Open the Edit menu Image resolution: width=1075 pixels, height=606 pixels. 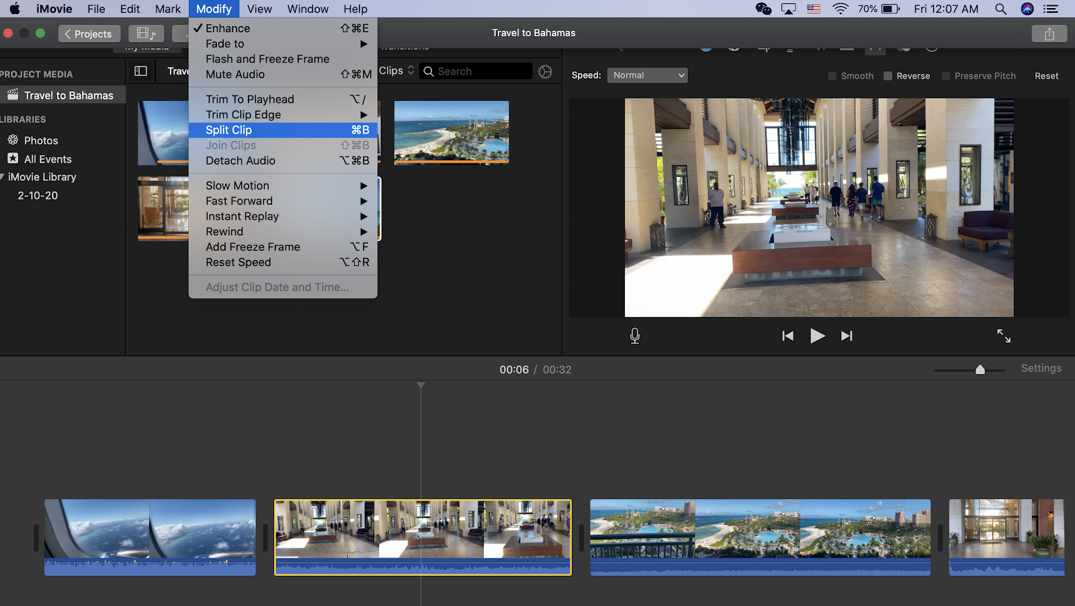click(130, 9)
